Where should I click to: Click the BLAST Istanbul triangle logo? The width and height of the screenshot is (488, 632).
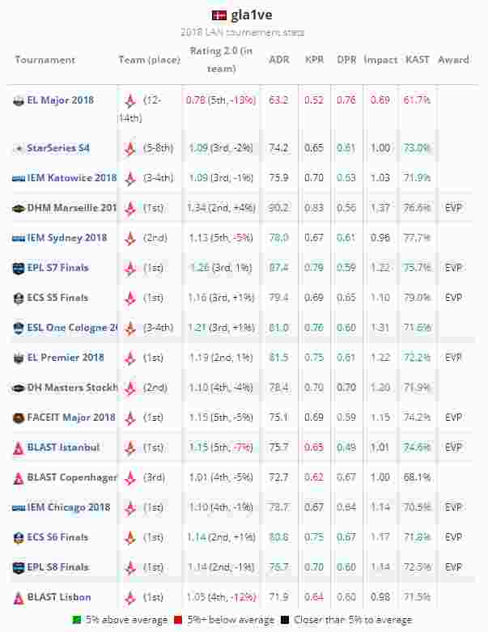[x=19, y=447]
